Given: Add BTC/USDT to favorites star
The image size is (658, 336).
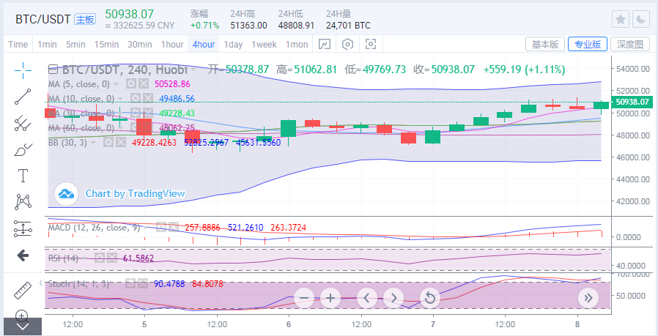Looking at the screenshot, I should point(620,19).
